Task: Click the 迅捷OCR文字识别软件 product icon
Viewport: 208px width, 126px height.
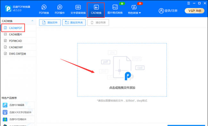Action: click(x=5, y=112)
